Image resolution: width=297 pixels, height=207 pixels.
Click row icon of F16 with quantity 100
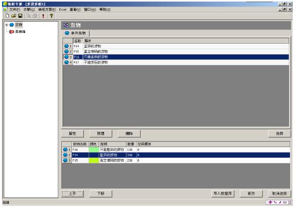click(x=66, y=150)
